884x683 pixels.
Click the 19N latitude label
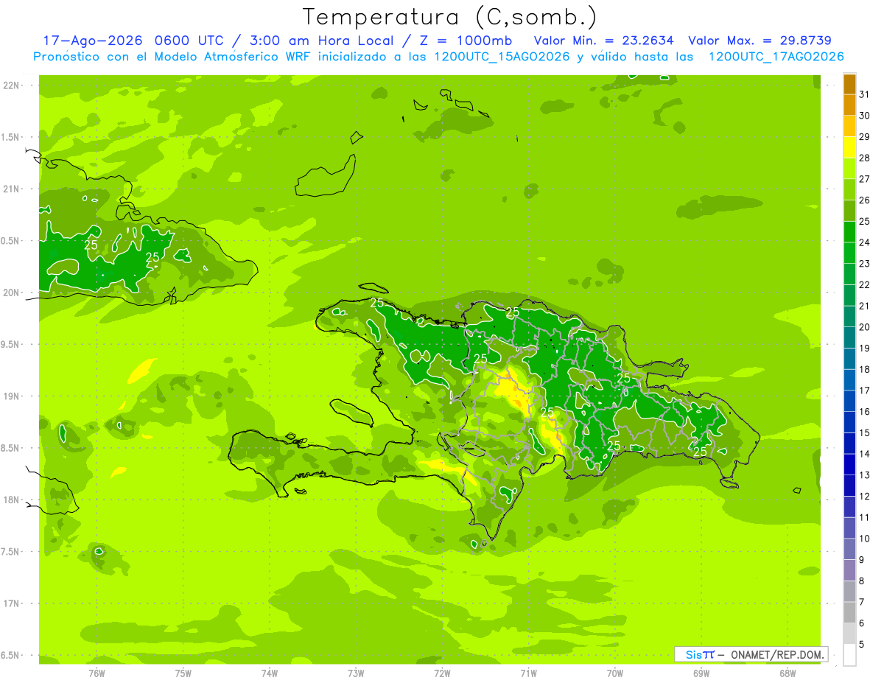click(11, 396)
